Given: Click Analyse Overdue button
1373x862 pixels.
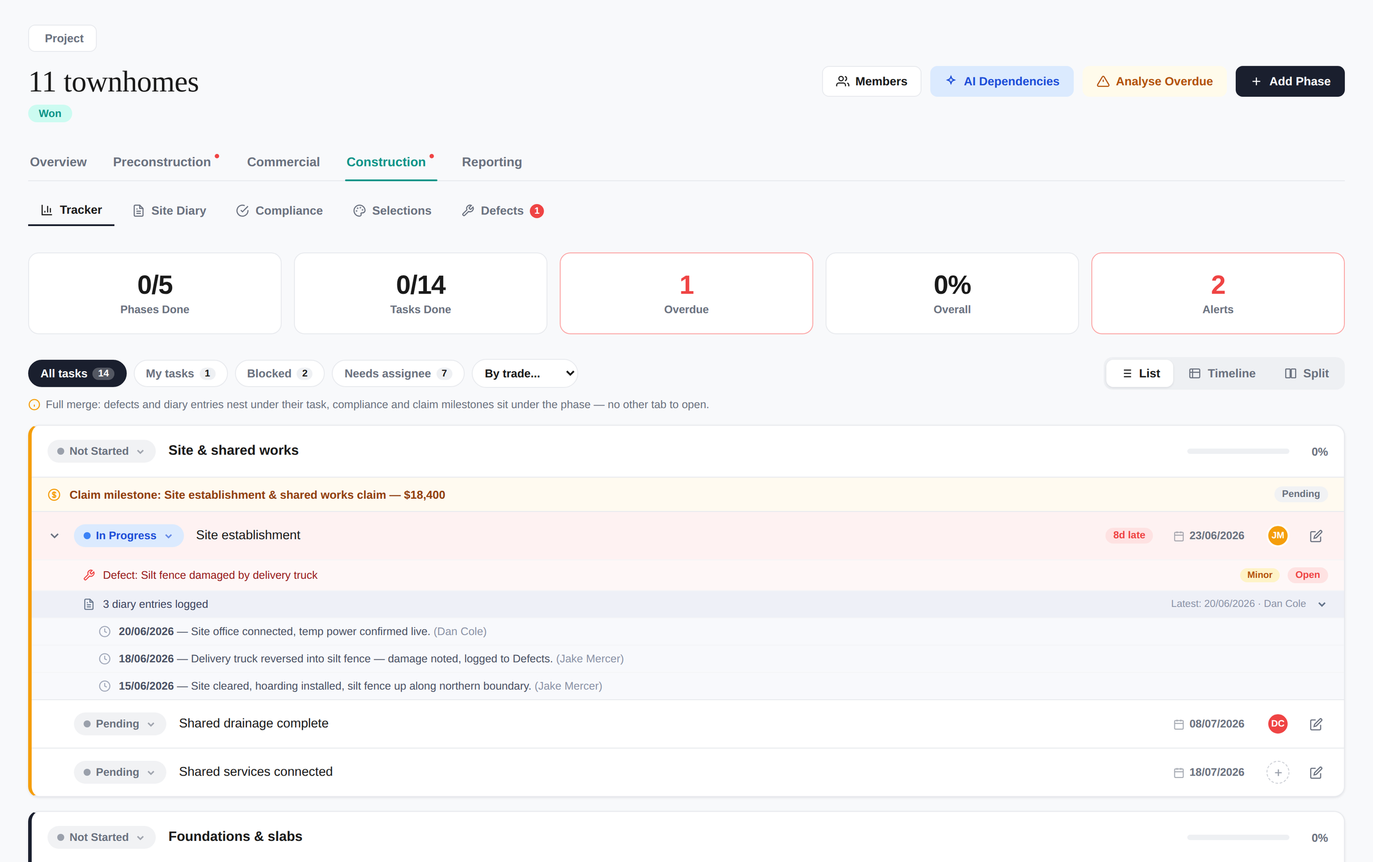Looking at the screenshot, I should 1154,81.
